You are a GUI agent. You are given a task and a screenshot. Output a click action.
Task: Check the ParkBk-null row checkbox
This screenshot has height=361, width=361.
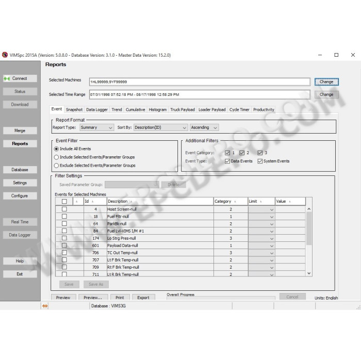click(x=64, y=223)
